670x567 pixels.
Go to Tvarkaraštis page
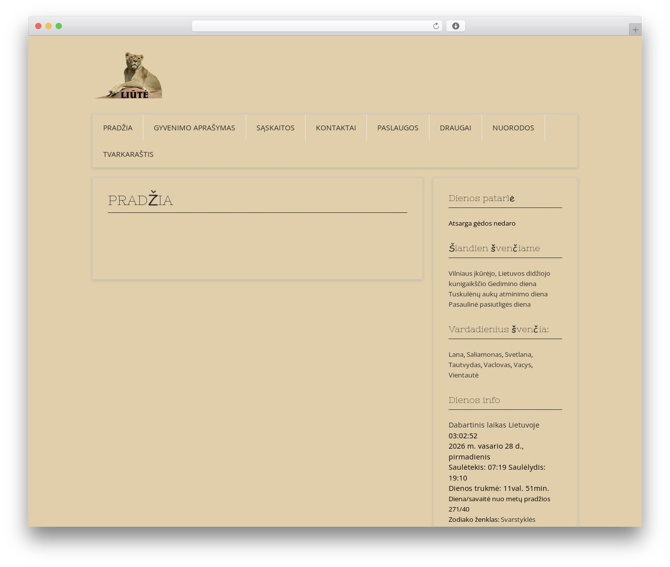pyautogui.click(x=128, y=154)
